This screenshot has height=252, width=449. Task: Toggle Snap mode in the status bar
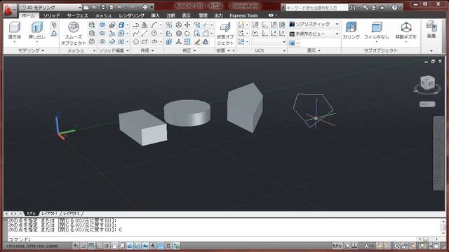pos(83,246)
